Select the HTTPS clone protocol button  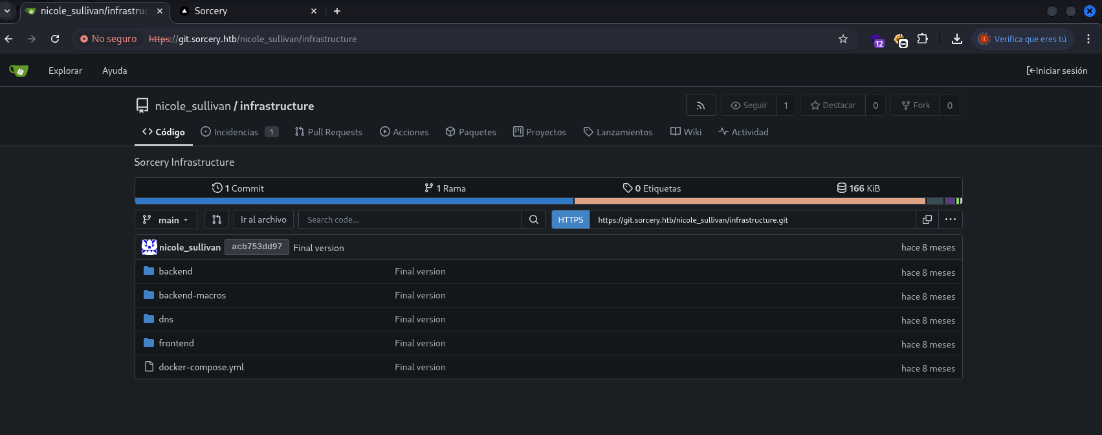[x=570, y=220]
